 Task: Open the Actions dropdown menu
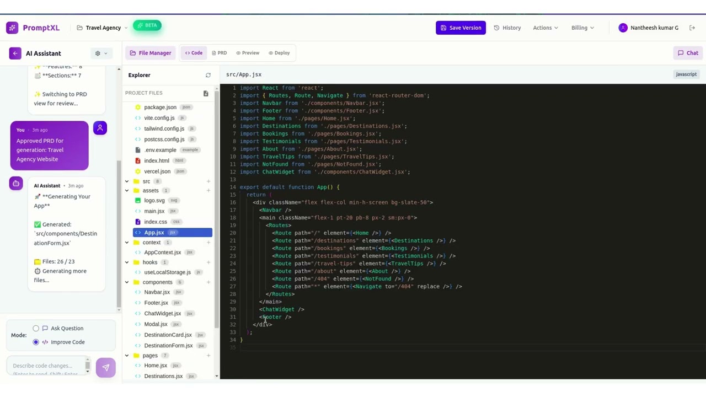point(545,28)
